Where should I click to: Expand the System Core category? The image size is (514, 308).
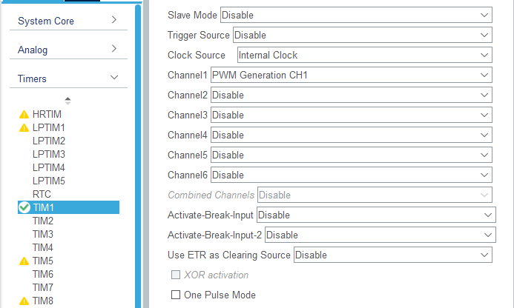click(113, 21)
